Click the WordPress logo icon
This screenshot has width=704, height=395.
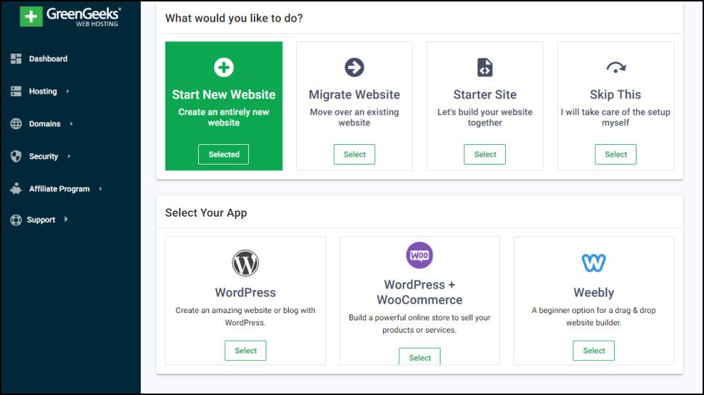[245, 263]
